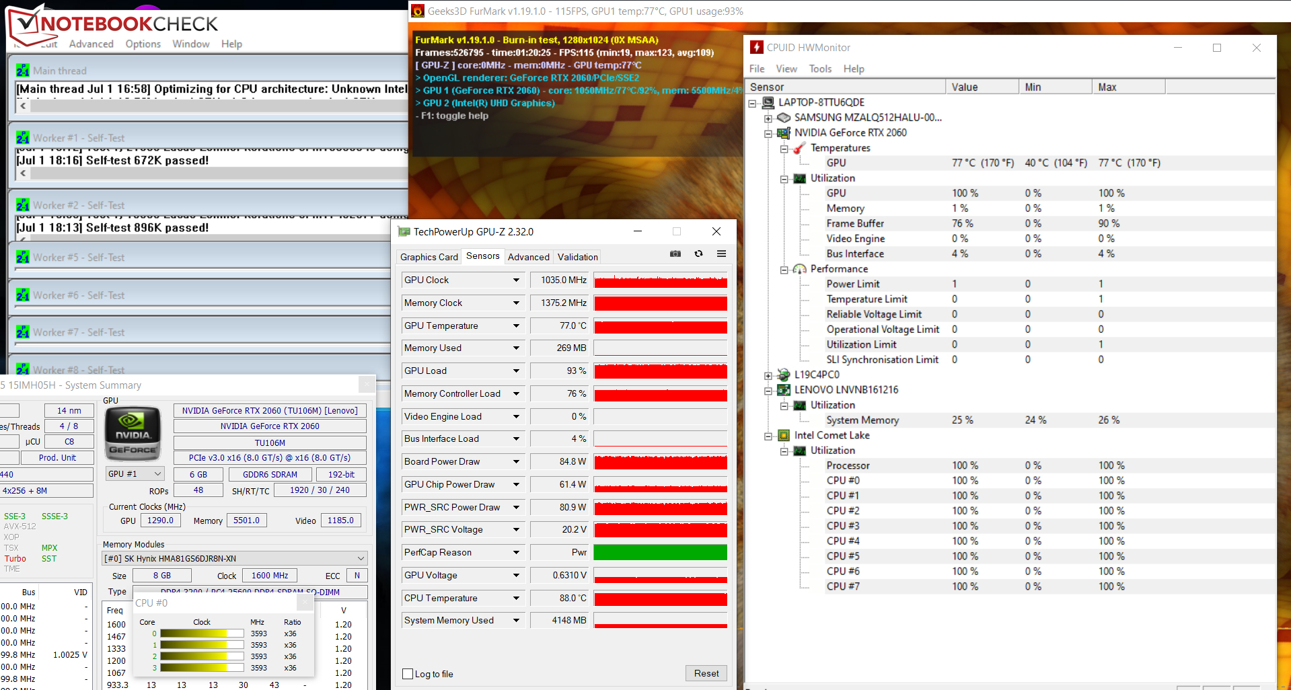Open Window menu in Prime95
1291x690 pixels.
[x=191, y=44]
